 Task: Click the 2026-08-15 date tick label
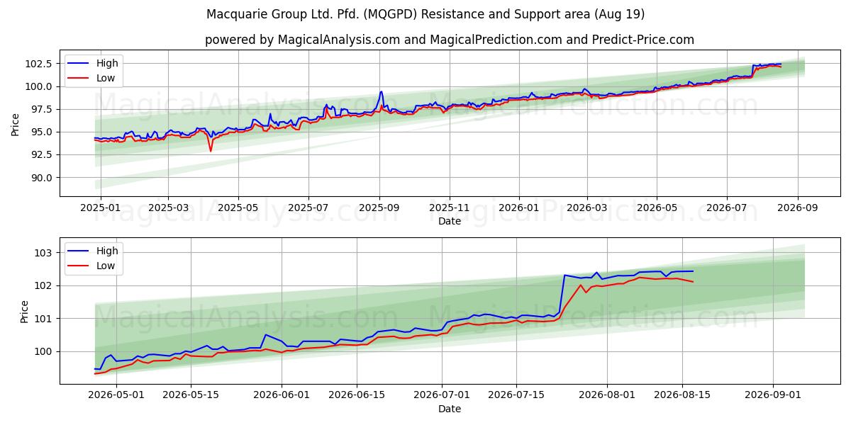tap(682, 395)
